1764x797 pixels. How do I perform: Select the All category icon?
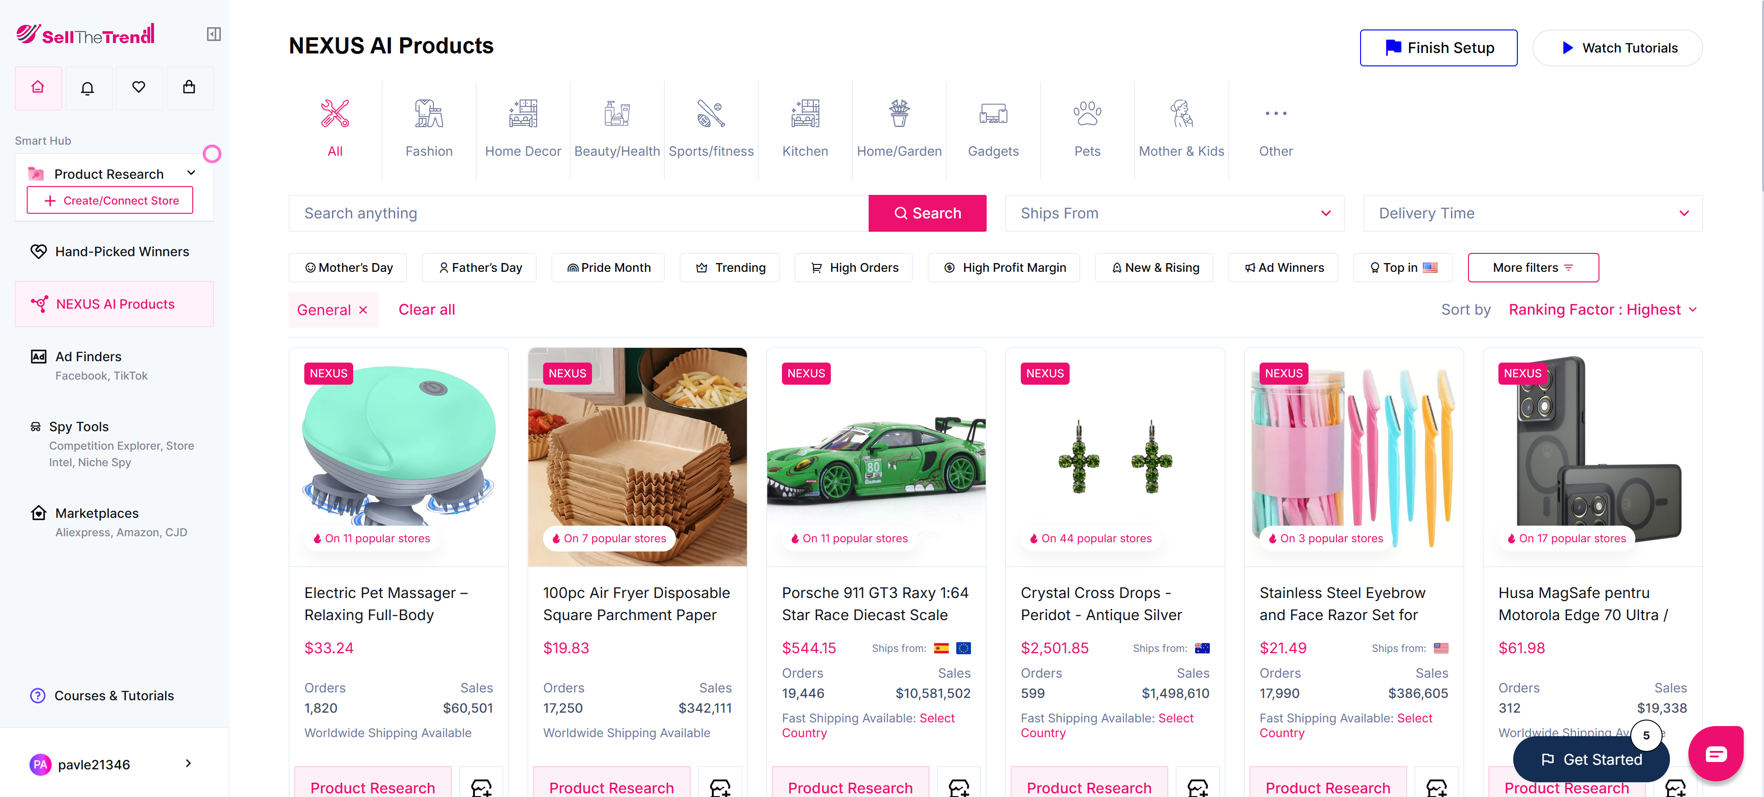(x=335, y=114)
